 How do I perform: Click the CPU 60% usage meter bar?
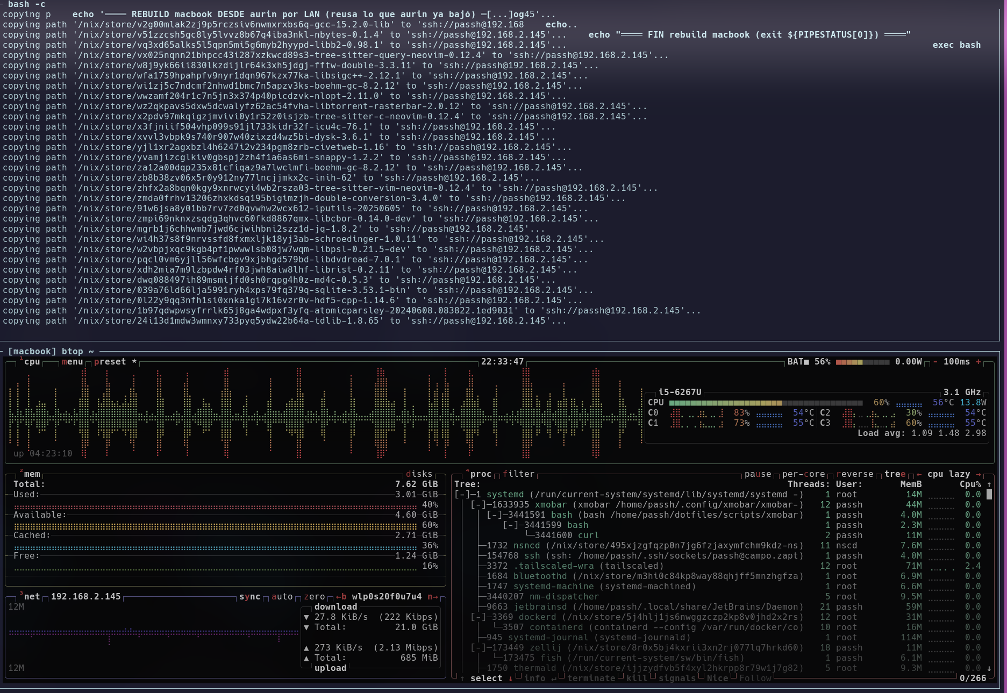tap(766, 403)
